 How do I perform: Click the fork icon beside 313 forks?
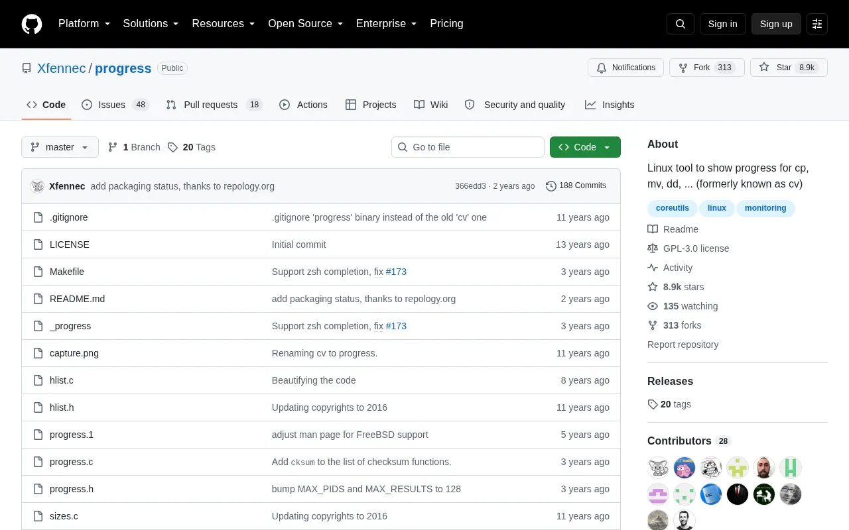[x=653, y=325]
